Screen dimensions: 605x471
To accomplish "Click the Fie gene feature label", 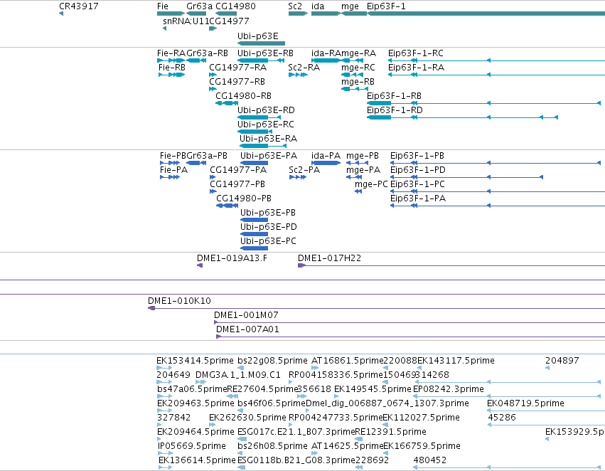I will (x=163, y=6).
